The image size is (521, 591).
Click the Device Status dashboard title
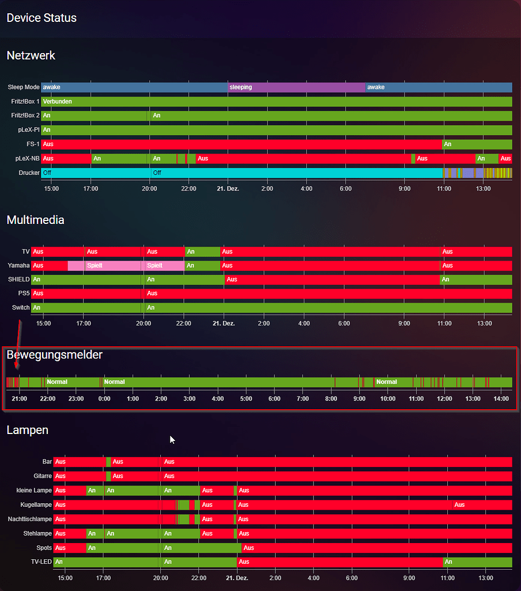(x=41, y=18)
